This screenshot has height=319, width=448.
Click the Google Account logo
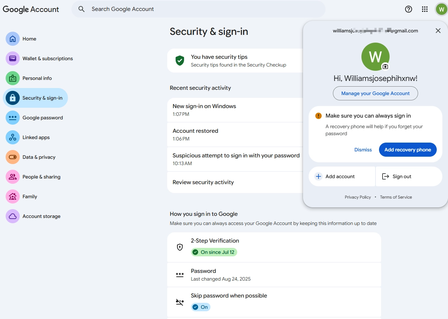pos(31,10)
